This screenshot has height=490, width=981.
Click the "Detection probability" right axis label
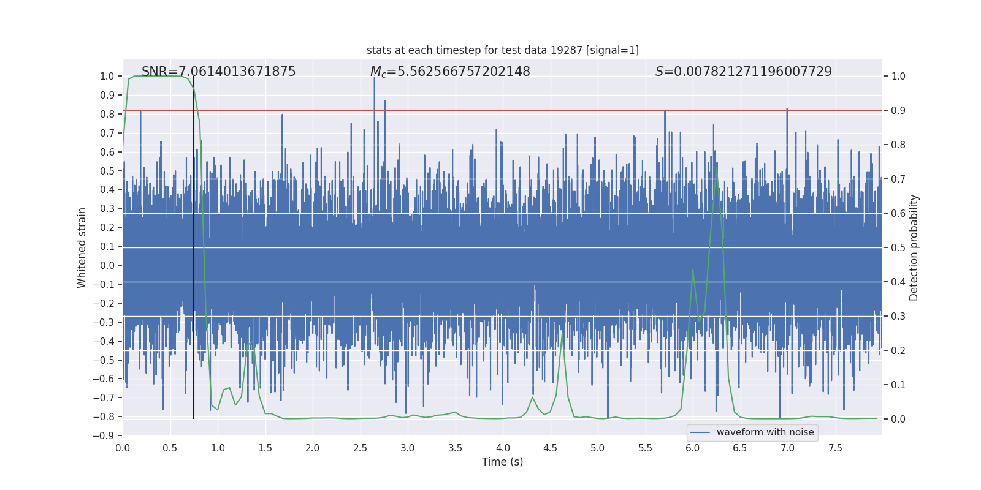click(x=914, y=247)
